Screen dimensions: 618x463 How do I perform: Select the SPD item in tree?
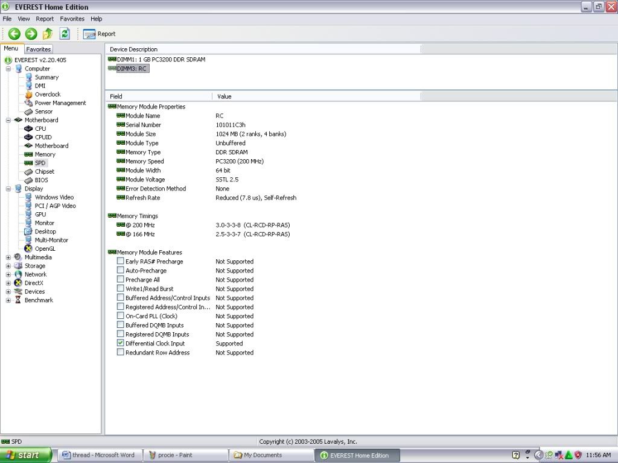click(x=40, y=163)
